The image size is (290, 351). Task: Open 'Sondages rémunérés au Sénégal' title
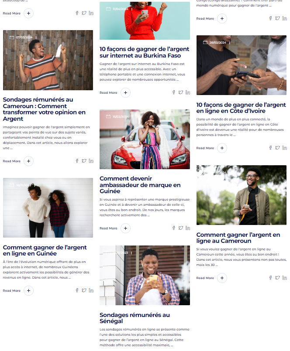pyautogui.click(x=135, y=318)
